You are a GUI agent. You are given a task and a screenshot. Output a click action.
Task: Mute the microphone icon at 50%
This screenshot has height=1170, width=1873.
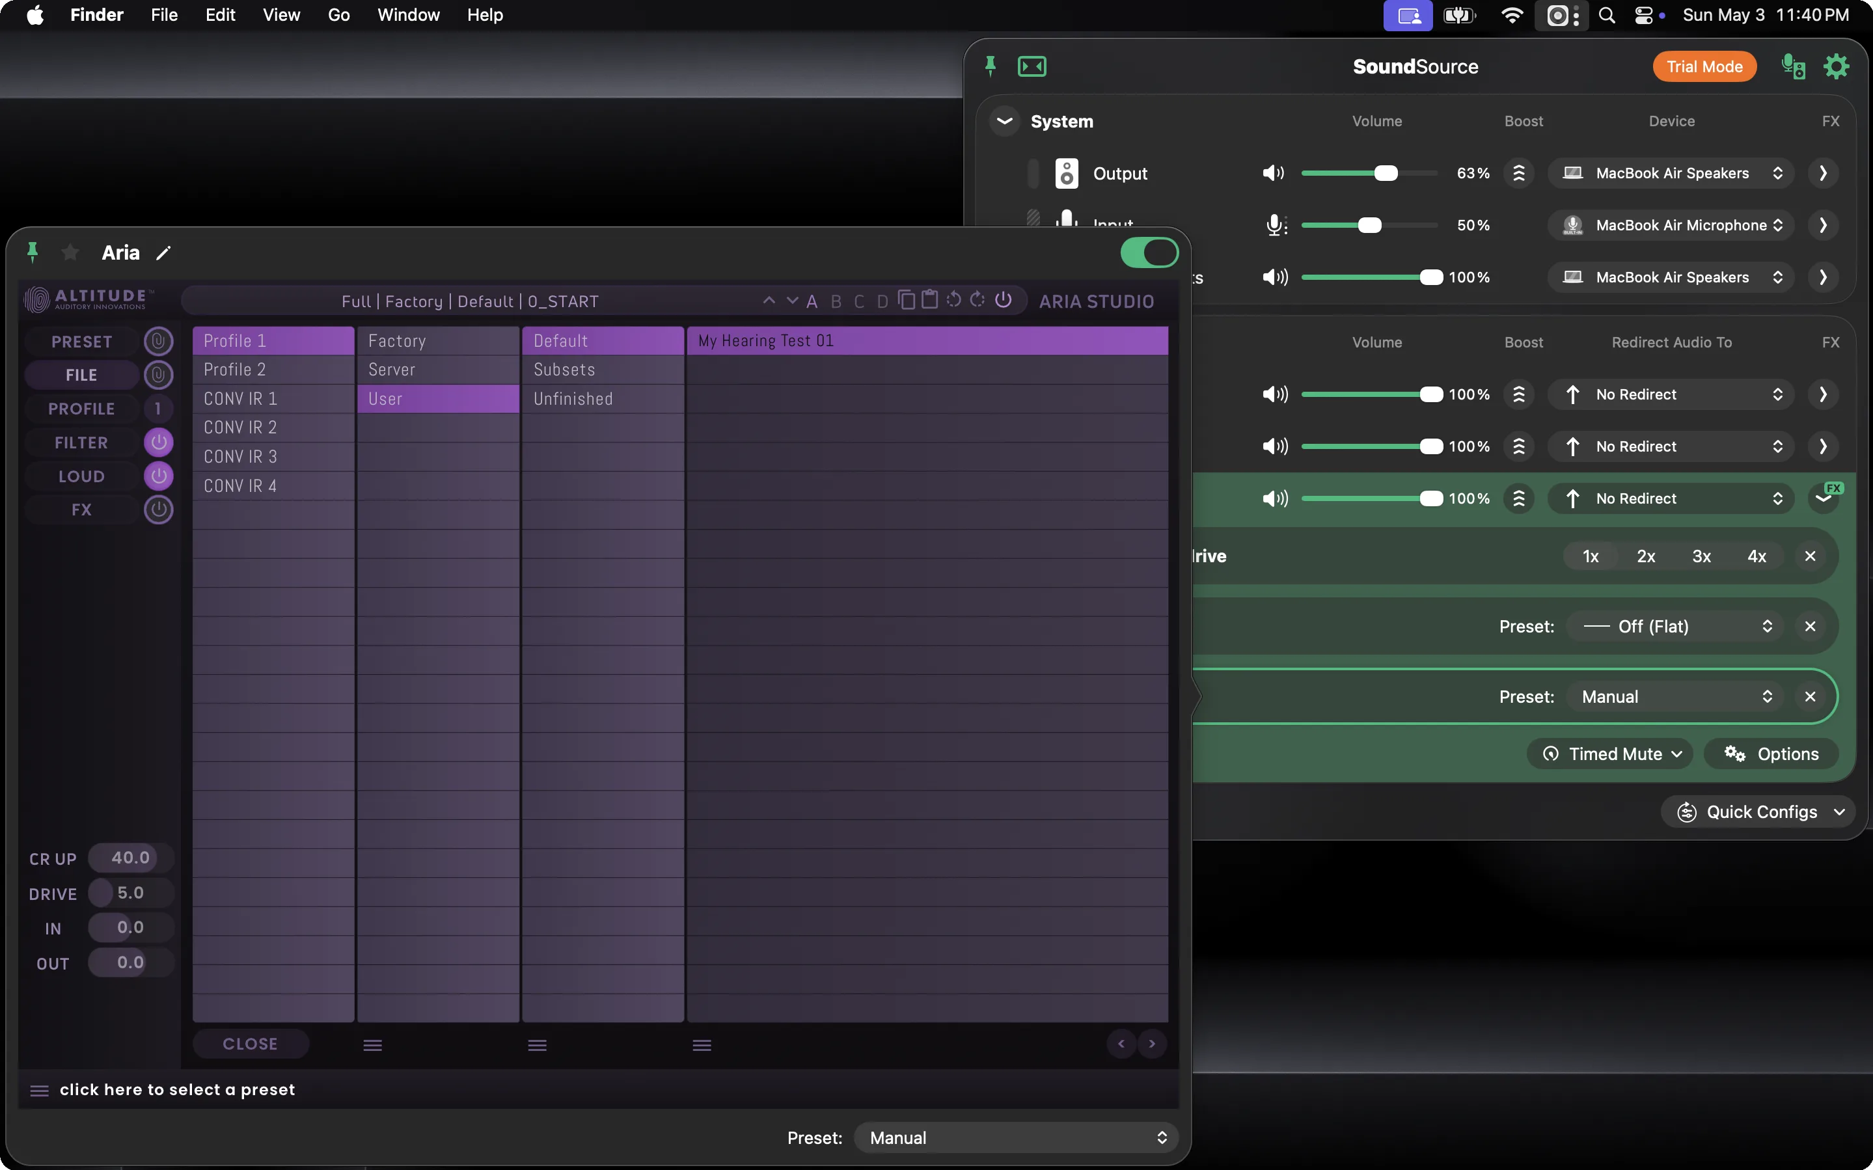tap(1276, 225)
